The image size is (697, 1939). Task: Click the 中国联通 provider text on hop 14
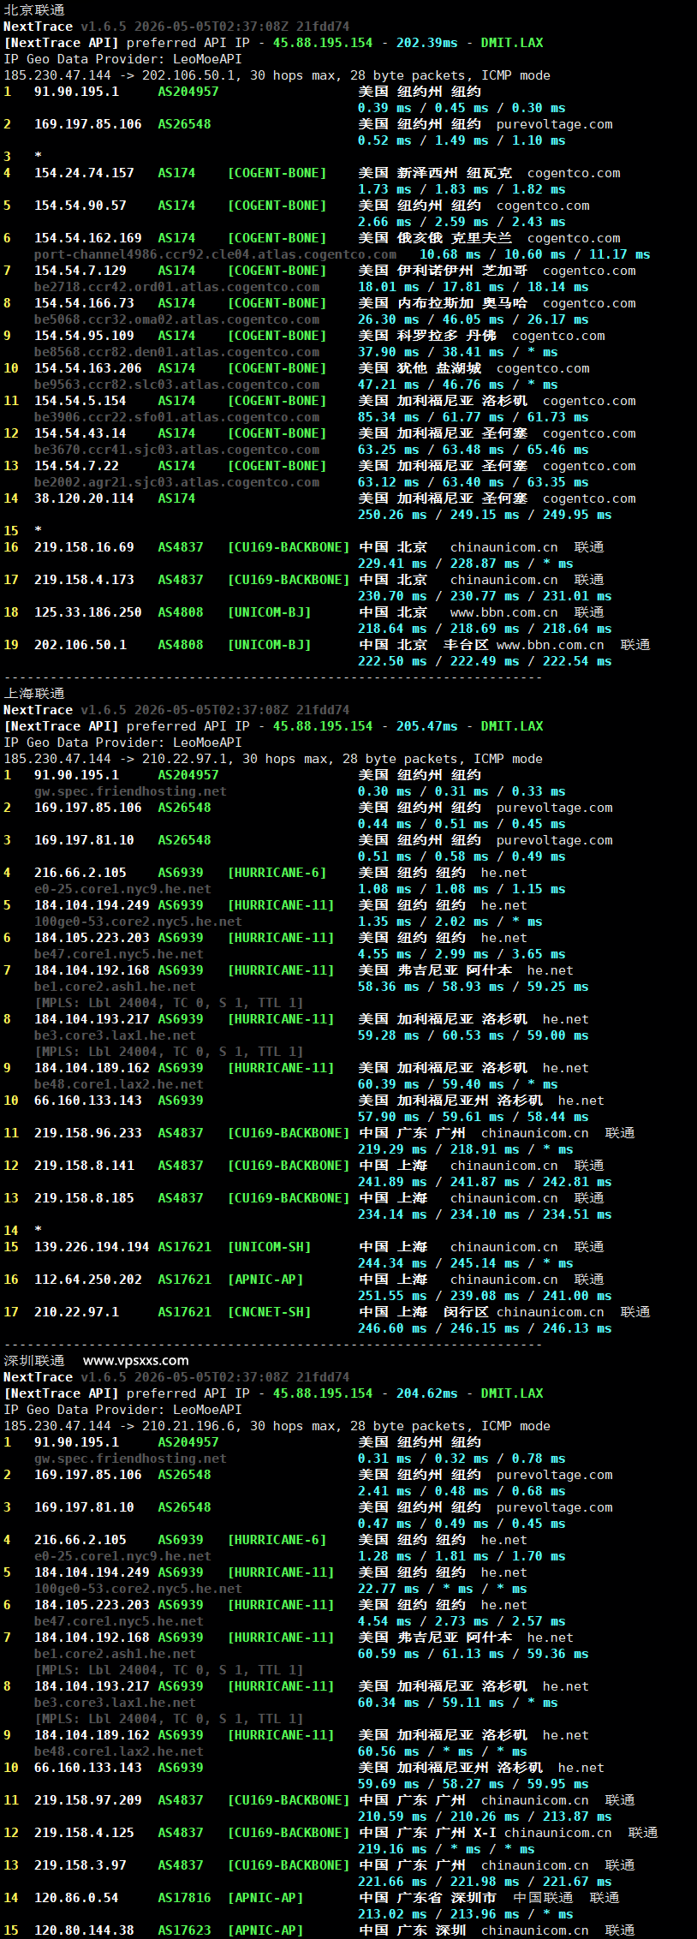543,1898
